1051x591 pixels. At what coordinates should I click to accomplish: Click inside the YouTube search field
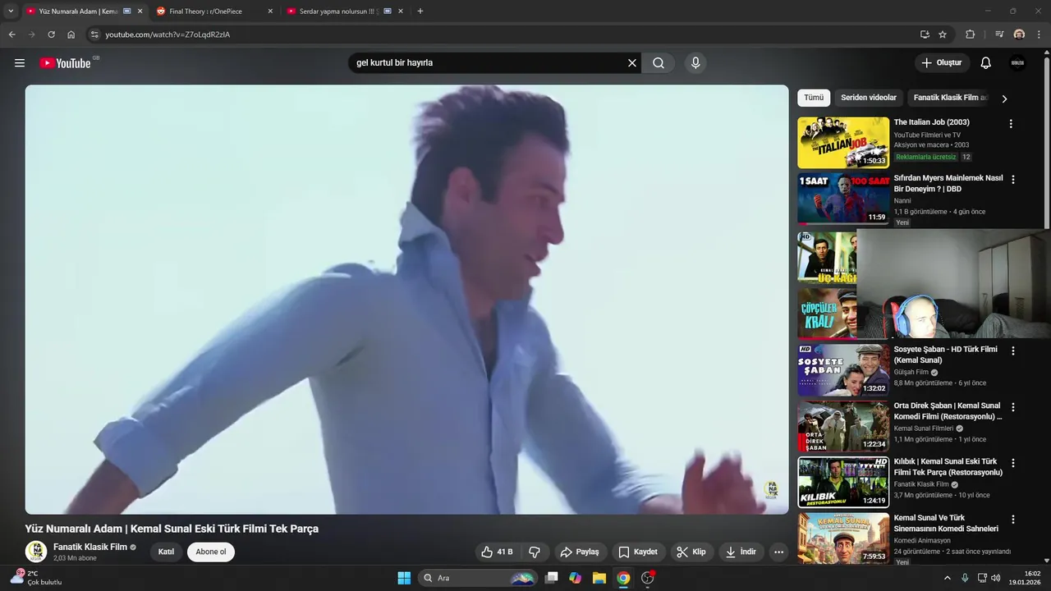pyautogui.click(x=489, y=63)
